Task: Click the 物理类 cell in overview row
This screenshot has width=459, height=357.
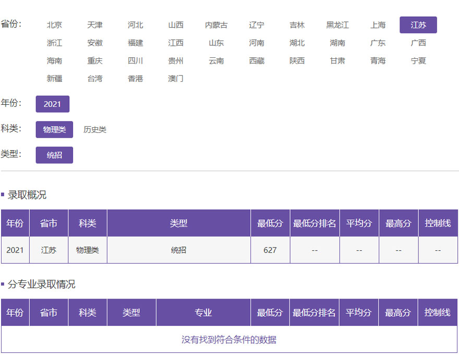Action: pyautogui.click(x=88, y=250)
